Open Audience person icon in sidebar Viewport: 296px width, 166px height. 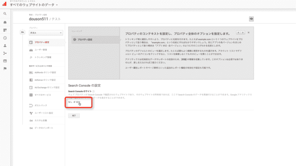pyautogui.click(x=5, y=46)
